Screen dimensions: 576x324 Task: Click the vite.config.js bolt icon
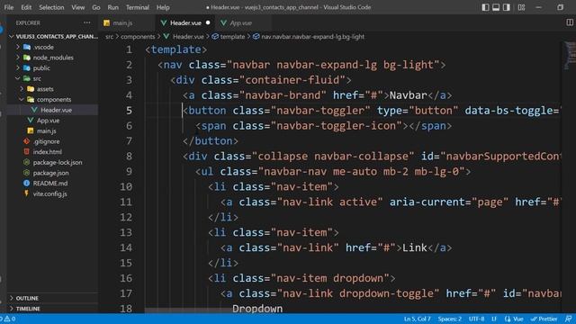pyautogui.click(x=26, y=193)
